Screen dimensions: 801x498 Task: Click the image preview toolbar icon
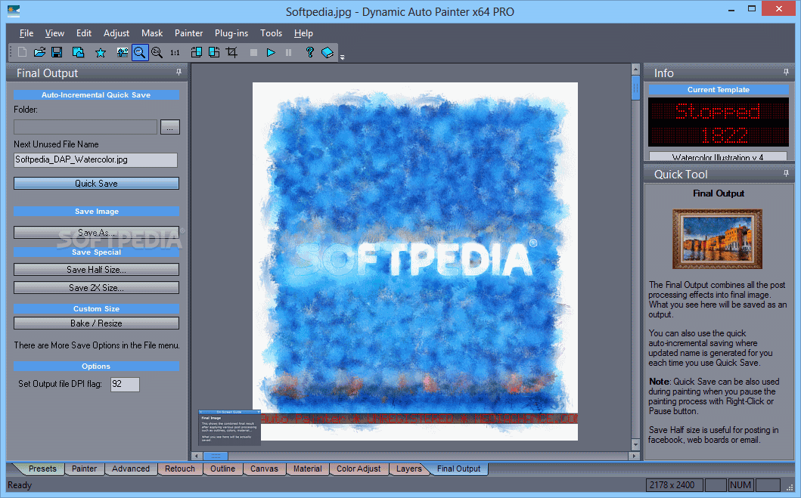(x=122, y=52)
